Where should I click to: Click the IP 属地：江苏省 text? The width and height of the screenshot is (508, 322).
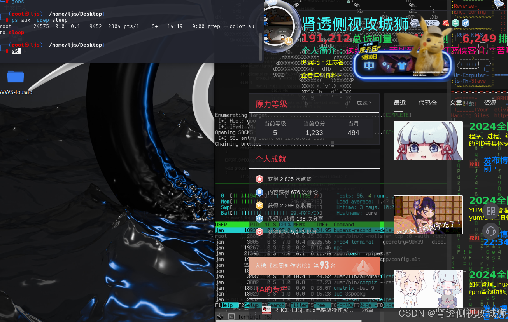click(x=322, y=63)
